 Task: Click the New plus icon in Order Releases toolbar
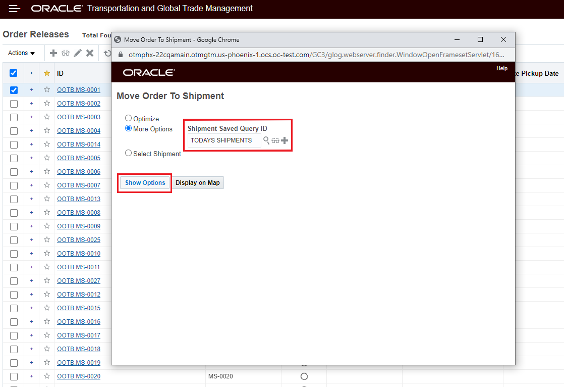click(x=53, y=53)
